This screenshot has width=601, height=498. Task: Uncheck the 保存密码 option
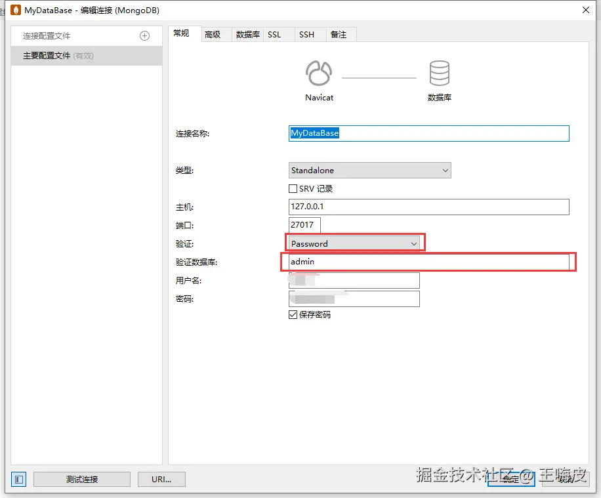tap(293, 314)
